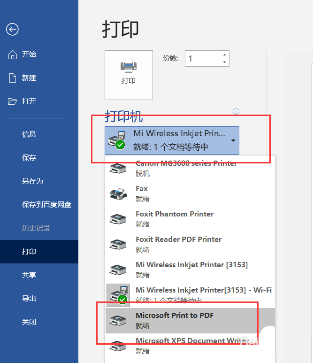Click the Foxit Phantom Printer icon
This screenshot has height=363, width=313.
tap(118, 219)
